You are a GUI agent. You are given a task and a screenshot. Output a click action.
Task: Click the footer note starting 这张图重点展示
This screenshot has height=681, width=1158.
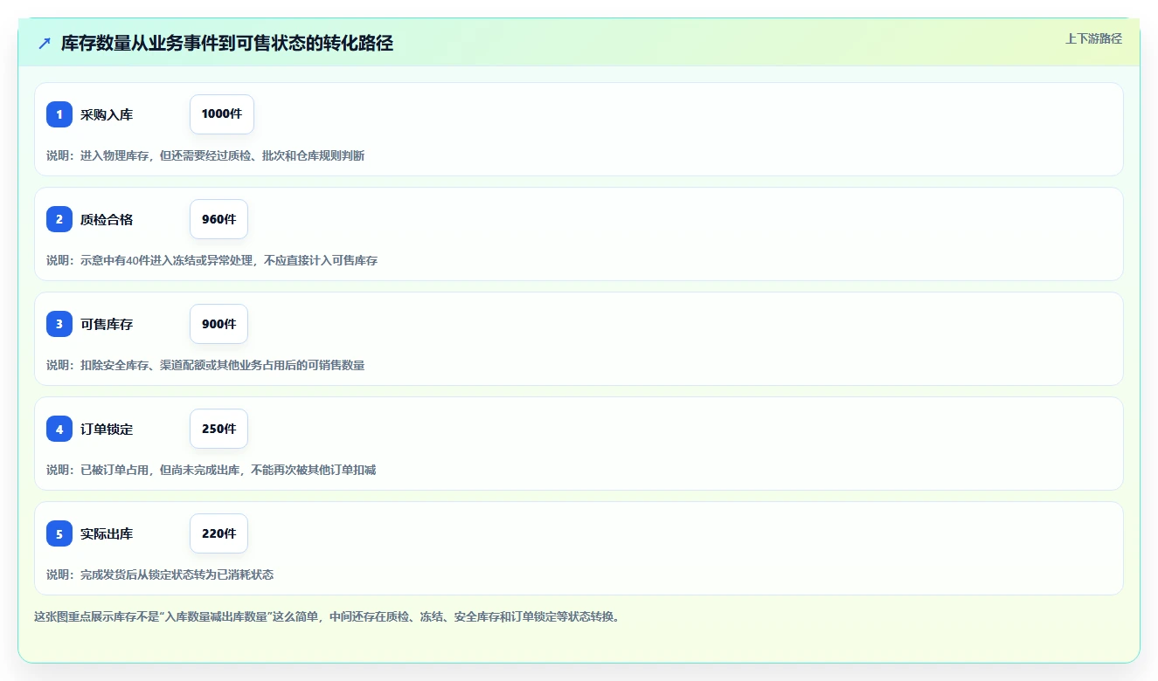click(327, 616)
